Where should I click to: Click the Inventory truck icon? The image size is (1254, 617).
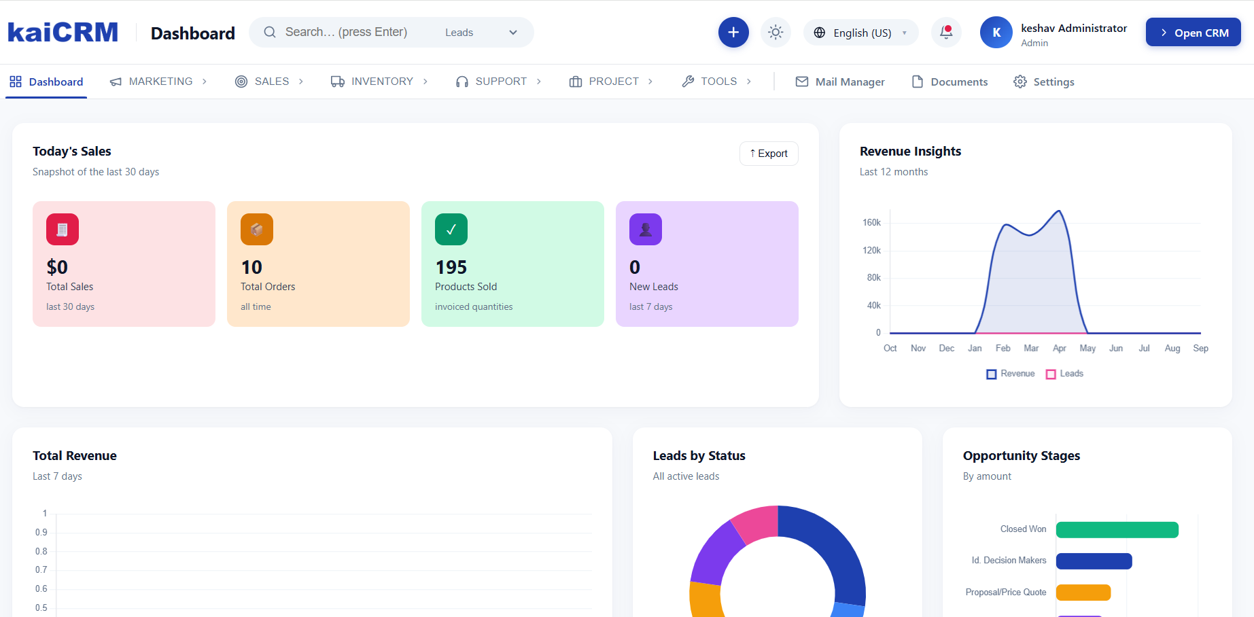pyautogui.click(x=338, y=82)
